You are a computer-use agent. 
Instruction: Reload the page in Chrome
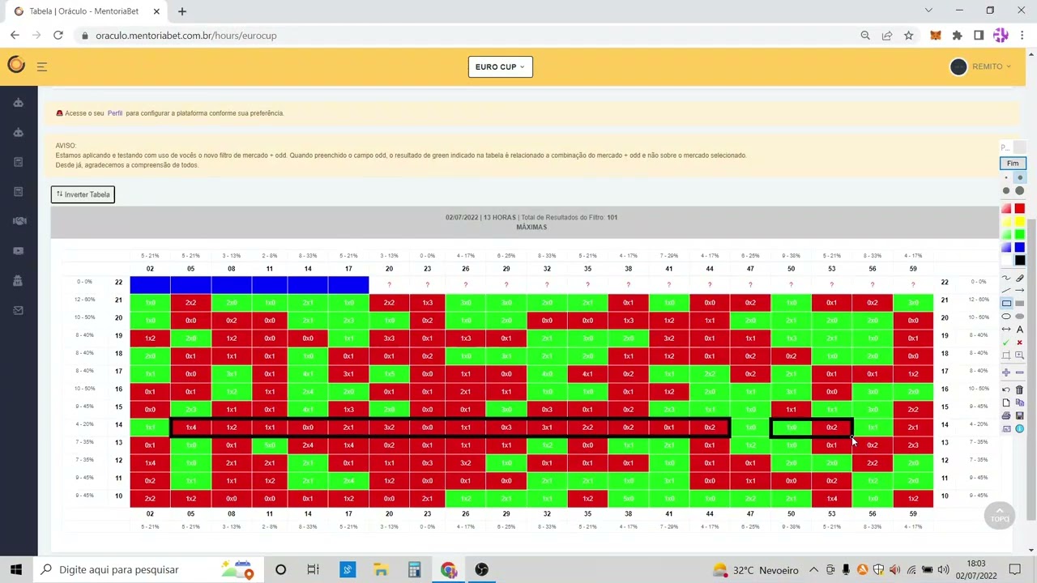[x=58, y=36]
